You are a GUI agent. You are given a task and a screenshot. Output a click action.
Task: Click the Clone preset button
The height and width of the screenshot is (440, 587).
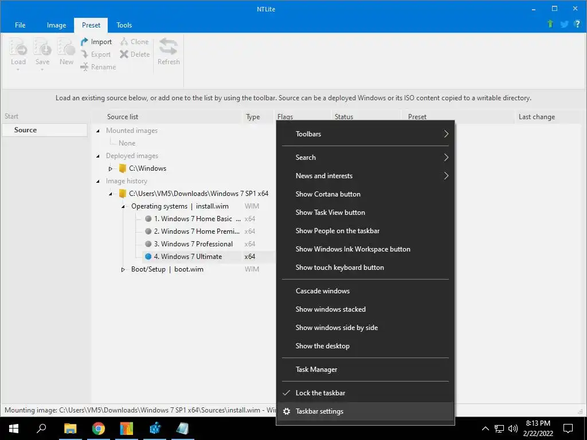click(134, 42)
